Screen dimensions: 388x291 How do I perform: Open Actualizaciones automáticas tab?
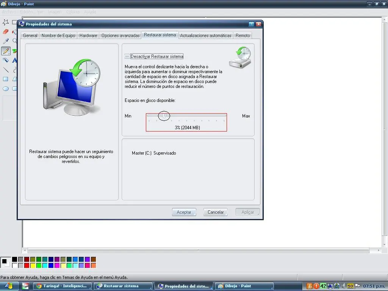206,36
